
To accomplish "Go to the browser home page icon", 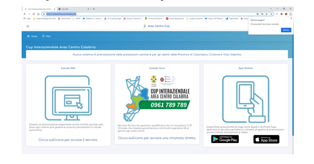I will (x=38, y=14).
